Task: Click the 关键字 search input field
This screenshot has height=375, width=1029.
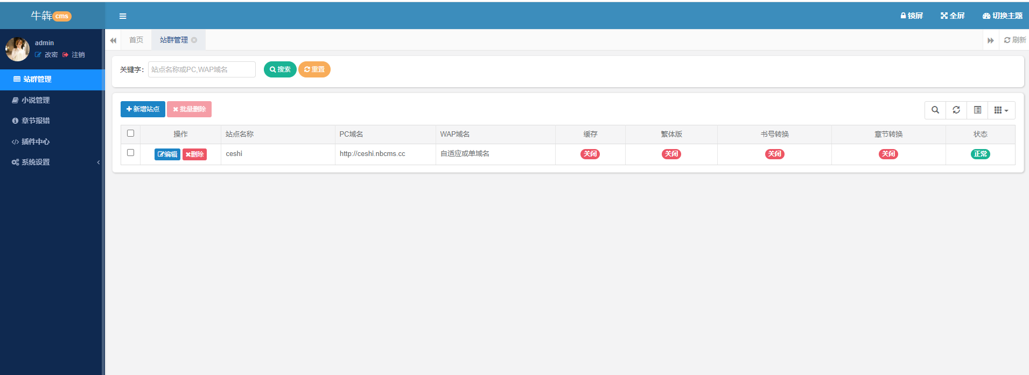Action: [x=201, y=69]
